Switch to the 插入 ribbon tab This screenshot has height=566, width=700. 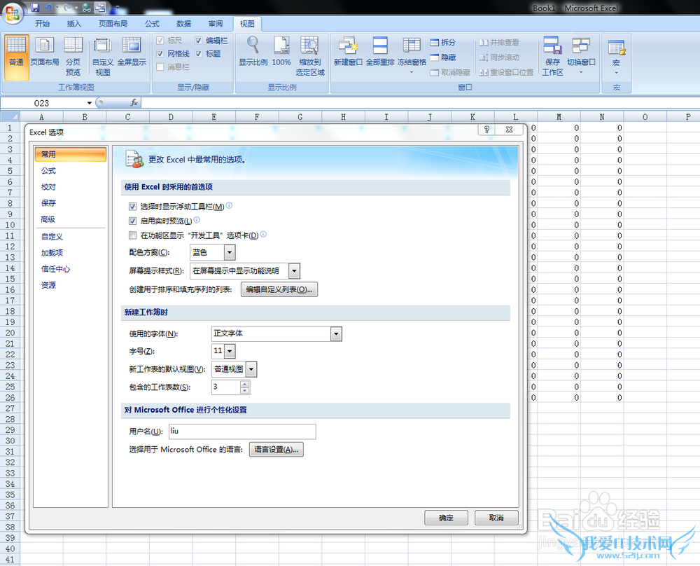tap(74, 24)
